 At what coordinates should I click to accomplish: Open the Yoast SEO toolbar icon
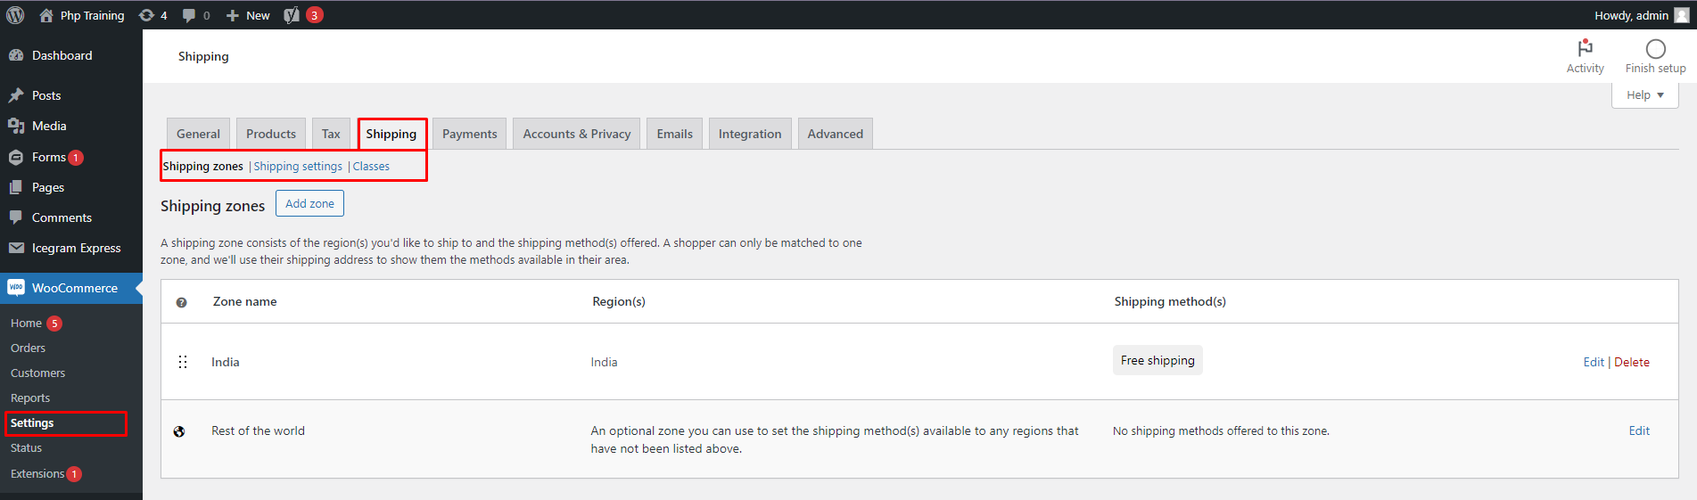[292, 15]
